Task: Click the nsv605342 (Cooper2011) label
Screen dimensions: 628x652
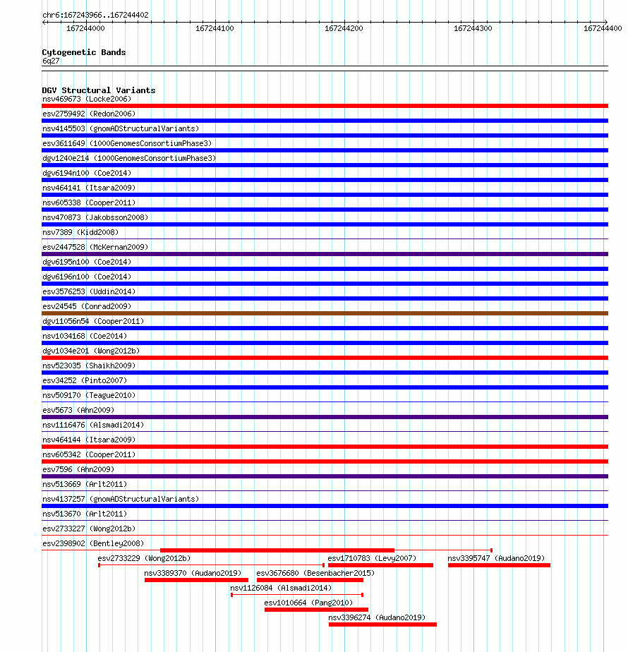Action: click(x=89, y=455)
